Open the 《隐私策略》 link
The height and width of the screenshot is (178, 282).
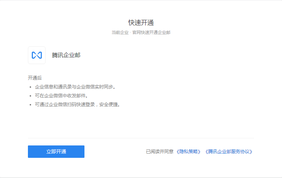pyautogui.click(x=188, y=151)
